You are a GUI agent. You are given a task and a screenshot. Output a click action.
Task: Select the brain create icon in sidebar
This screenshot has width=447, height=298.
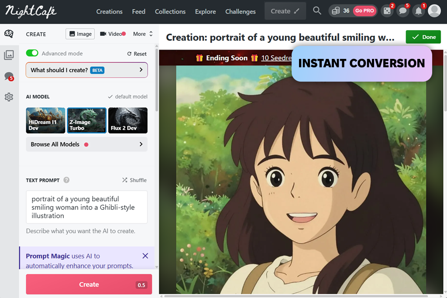pyautogui.click(x=9, y=34)
